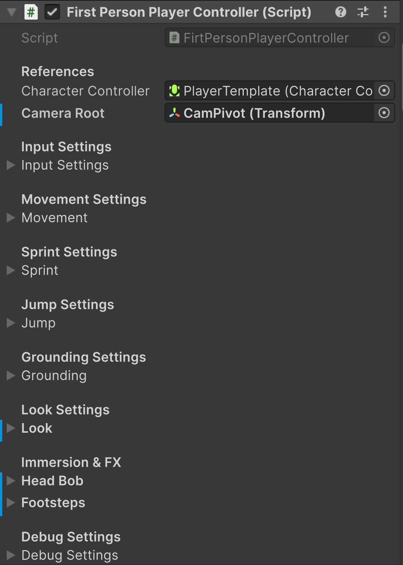
Task: Open the component preset selector icon
Action: tap(363, 12)
